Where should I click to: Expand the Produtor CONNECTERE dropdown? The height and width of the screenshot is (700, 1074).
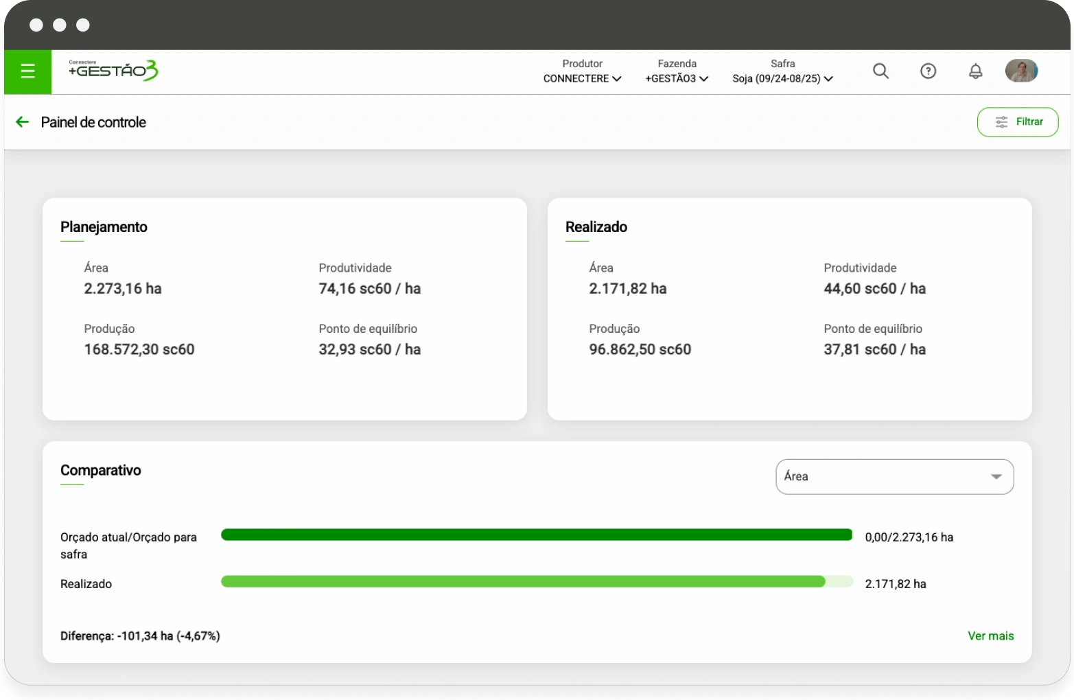(582, 78)
